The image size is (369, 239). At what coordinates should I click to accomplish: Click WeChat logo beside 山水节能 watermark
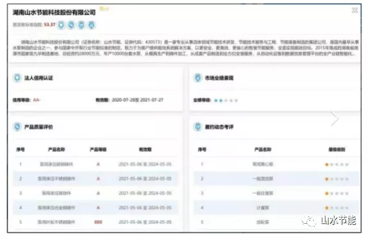(308, 221)
